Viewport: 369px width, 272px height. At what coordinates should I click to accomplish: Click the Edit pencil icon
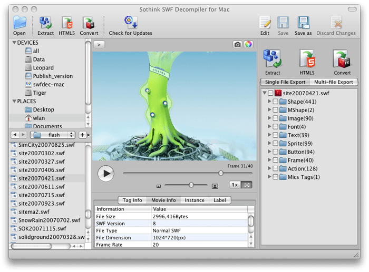pos(265,23)
